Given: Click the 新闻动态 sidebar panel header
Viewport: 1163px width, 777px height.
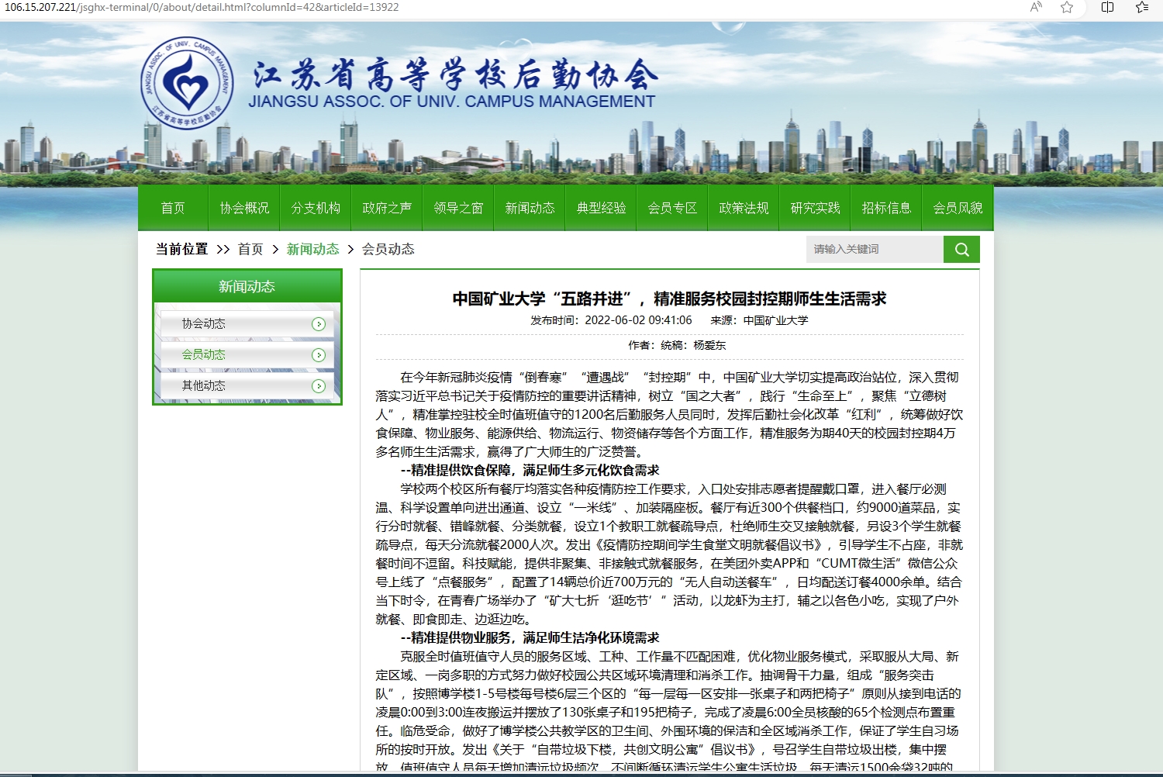Looking at the screenshot, I should [x=247, y=286].
